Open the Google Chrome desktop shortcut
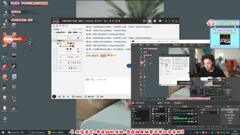This screenshot has width=240, height=135. click(x=4, y=47)
